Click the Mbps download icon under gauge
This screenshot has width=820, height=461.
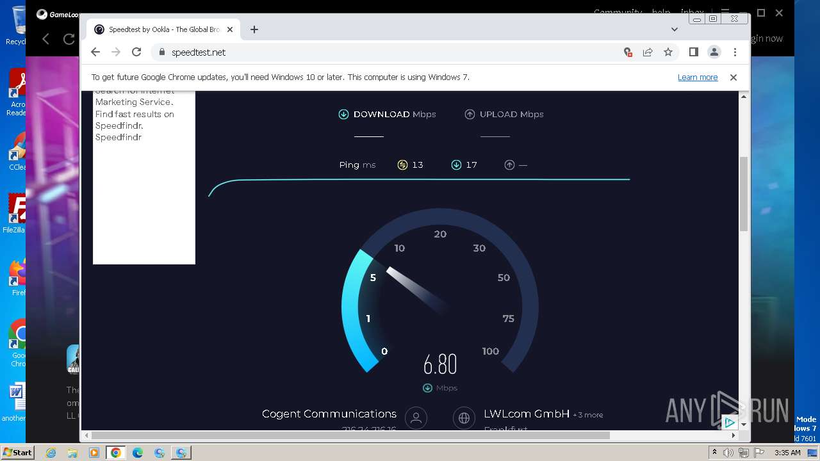coord(427,388)
